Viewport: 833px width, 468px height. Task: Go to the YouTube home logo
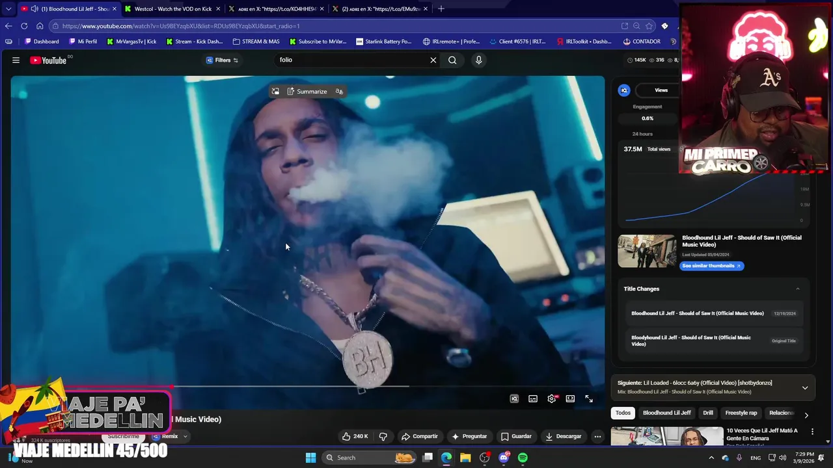tap(48, 60)
